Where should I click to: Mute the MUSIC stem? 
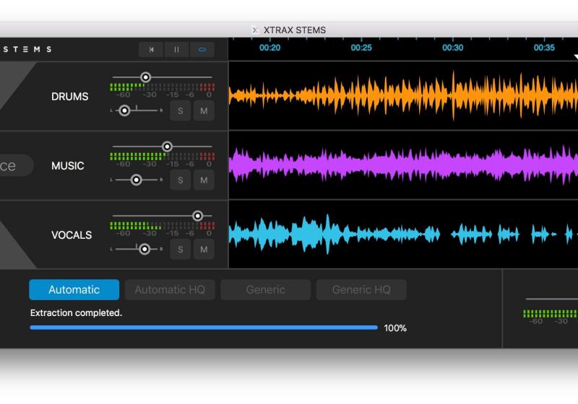204,180
